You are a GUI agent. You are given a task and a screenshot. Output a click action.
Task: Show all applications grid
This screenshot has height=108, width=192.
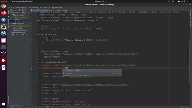pos(4,104)
